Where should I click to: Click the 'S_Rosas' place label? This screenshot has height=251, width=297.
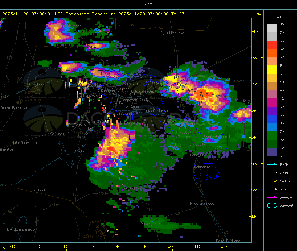pyautogui.click(x=133, y=106)
